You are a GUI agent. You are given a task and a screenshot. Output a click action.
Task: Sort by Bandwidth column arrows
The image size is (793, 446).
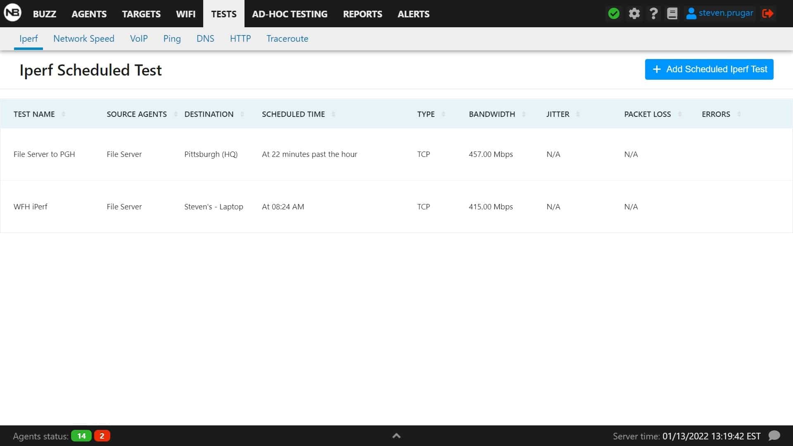pos(524,114)
